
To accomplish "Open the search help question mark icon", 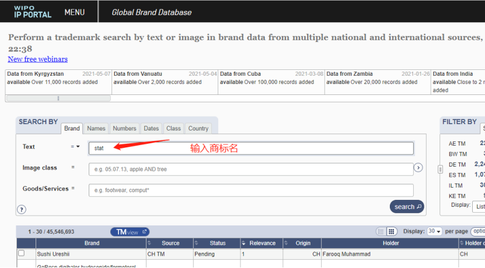I will point(22,210).
